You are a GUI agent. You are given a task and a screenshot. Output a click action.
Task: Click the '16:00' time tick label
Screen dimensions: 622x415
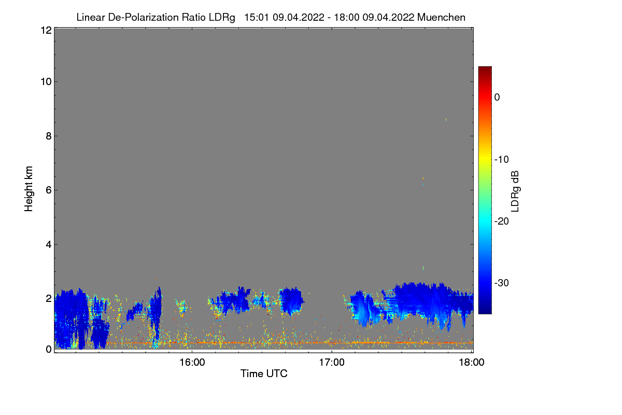click(x=191, y=363)
